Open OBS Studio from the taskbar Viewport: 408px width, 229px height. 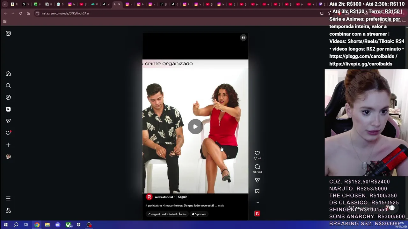coord(89,225)
